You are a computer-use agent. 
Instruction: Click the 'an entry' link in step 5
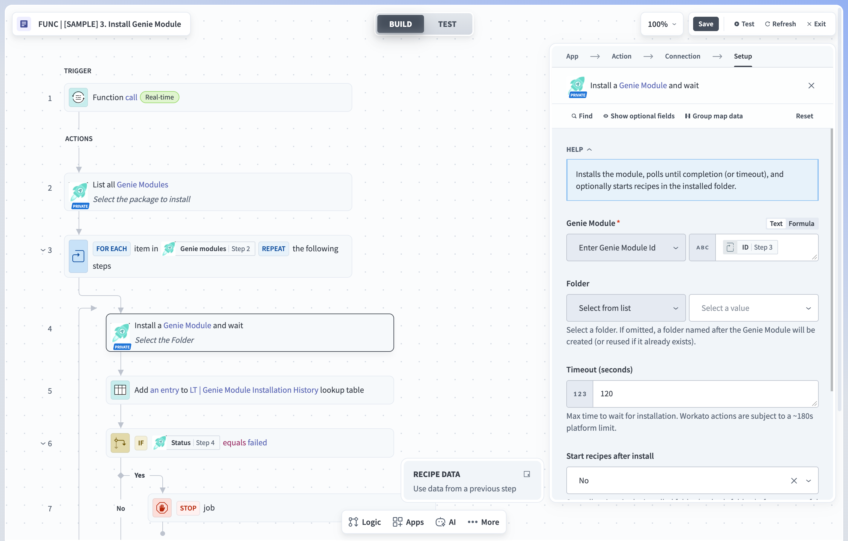pos(164,390)
